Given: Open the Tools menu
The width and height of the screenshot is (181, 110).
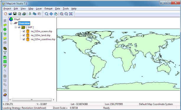Looking at the screenshot, I should coord(66,9).
